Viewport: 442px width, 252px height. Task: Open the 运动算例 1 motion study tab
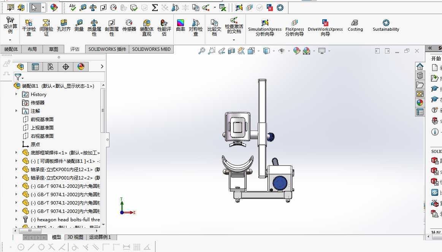click(100, 237)
